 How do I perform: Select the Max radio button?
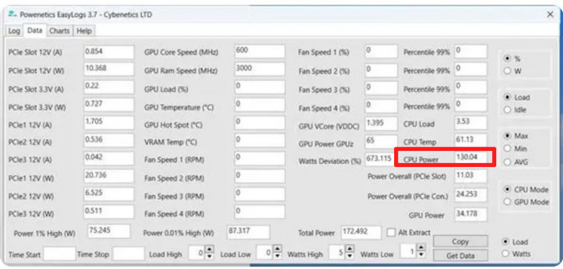tap(507, 136)
